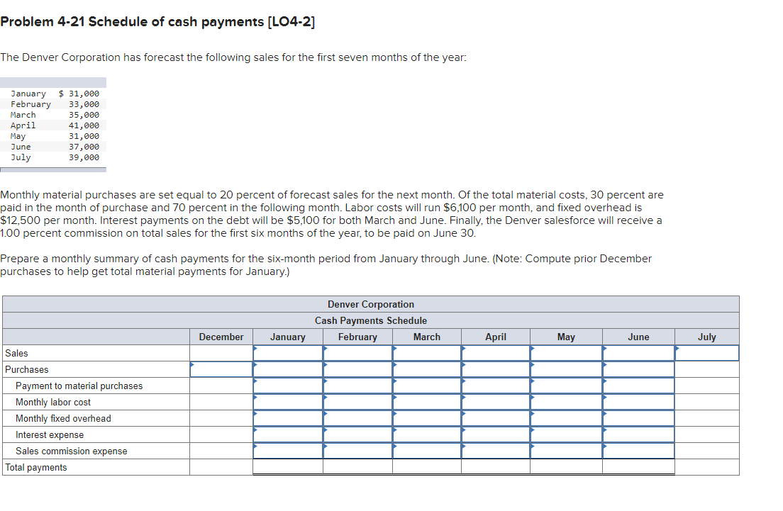Viewport: 783px width, 511px height.
Task: Select January Interest expense cell
Action: click(x=288, y=434)
